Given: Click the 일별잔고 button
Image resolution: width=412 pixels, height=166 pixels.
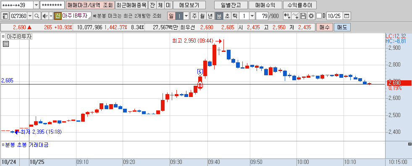Looking at the screenshot, I should tap(231, 5).
